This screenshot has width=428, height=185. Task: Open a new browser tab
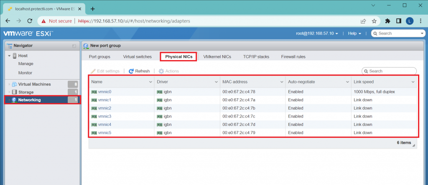click(92, 9)
